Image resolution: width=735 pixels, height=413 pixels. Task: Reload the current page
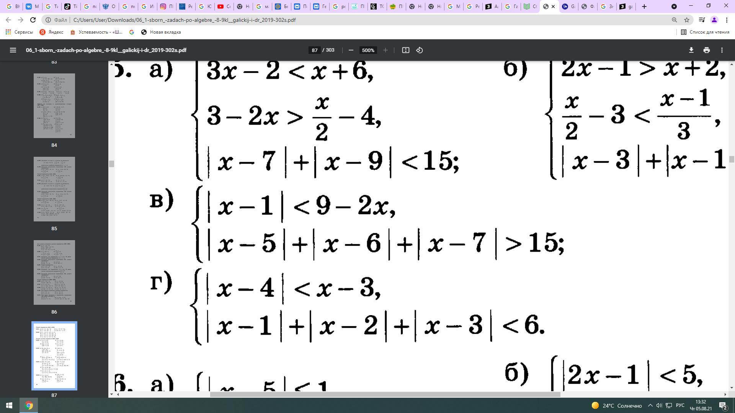pyautogui.click(x=33, y=20)
